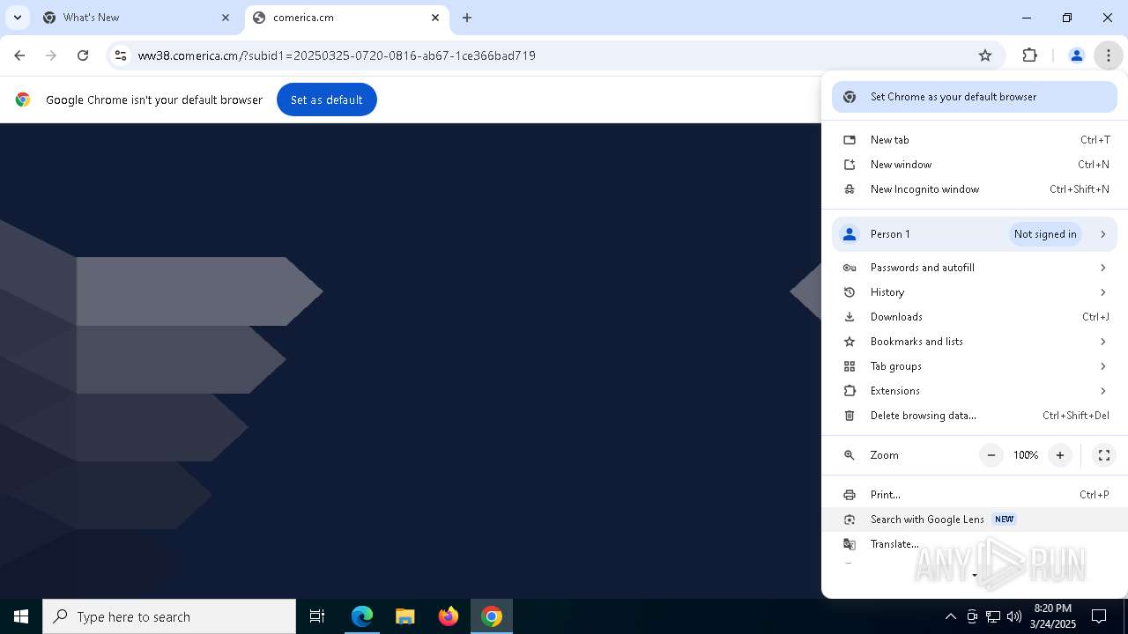
Task: Close the comerica.cm tab
Action: (435, 18)
